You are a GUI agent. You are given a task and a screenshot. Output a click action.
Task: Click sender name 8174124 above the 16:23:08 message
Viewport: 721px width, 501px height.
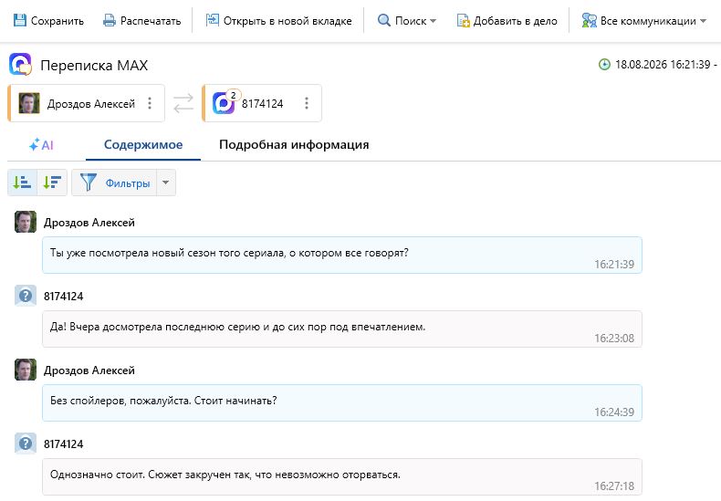point(64,297)
